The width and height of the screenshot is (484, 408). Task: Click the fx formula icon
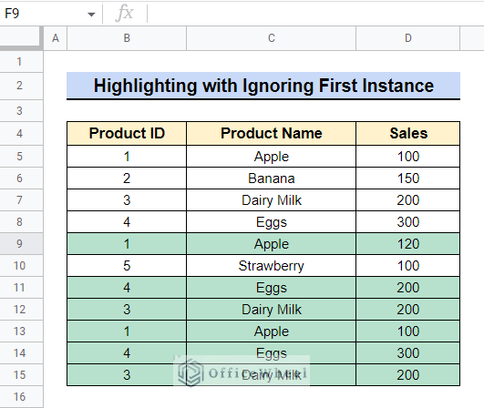(x=124, y=14)
